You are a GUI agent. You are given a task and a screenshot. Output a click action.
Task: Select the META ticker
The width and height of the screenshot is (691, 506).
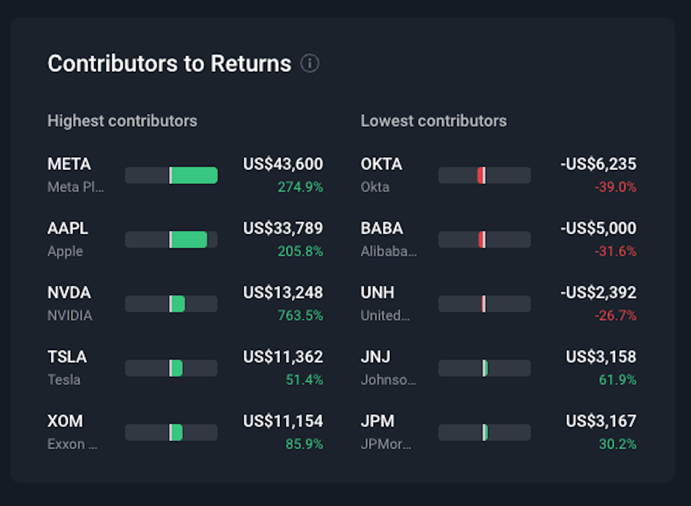pyautogui.click(x=69, y=164)
